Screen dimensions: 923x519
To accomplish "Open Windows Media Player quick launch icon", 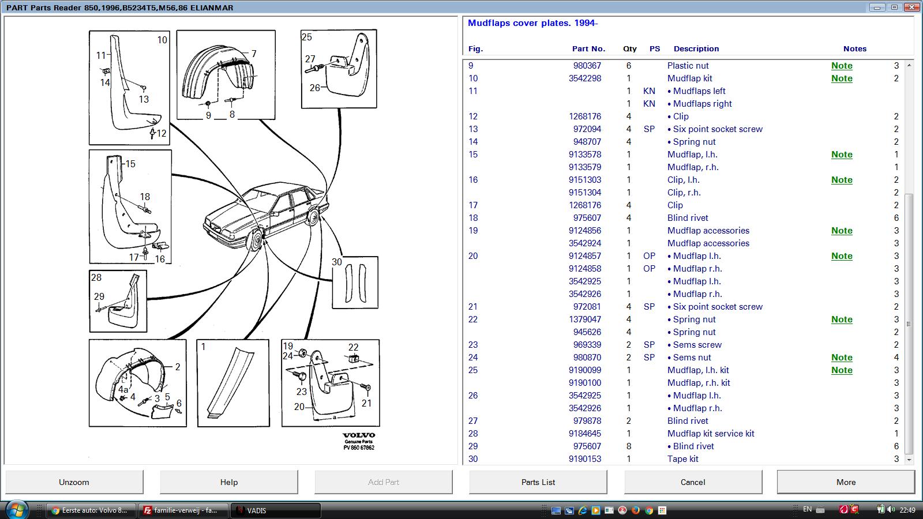I will click(596, 510).
